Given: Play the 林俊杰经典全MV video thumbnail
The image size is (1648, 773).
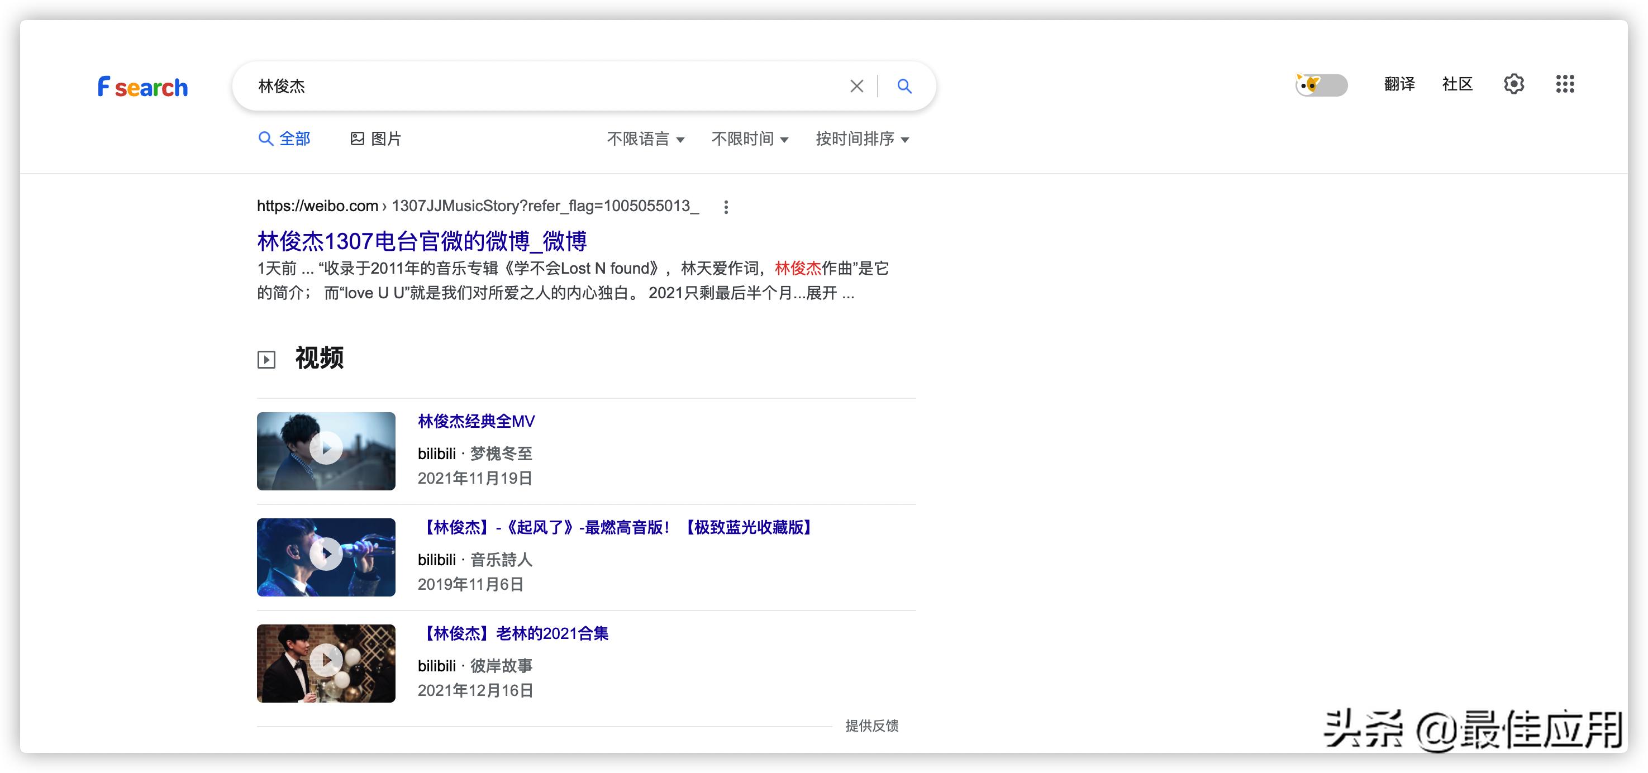Looking at the screenshot, I should click(326, 451).
